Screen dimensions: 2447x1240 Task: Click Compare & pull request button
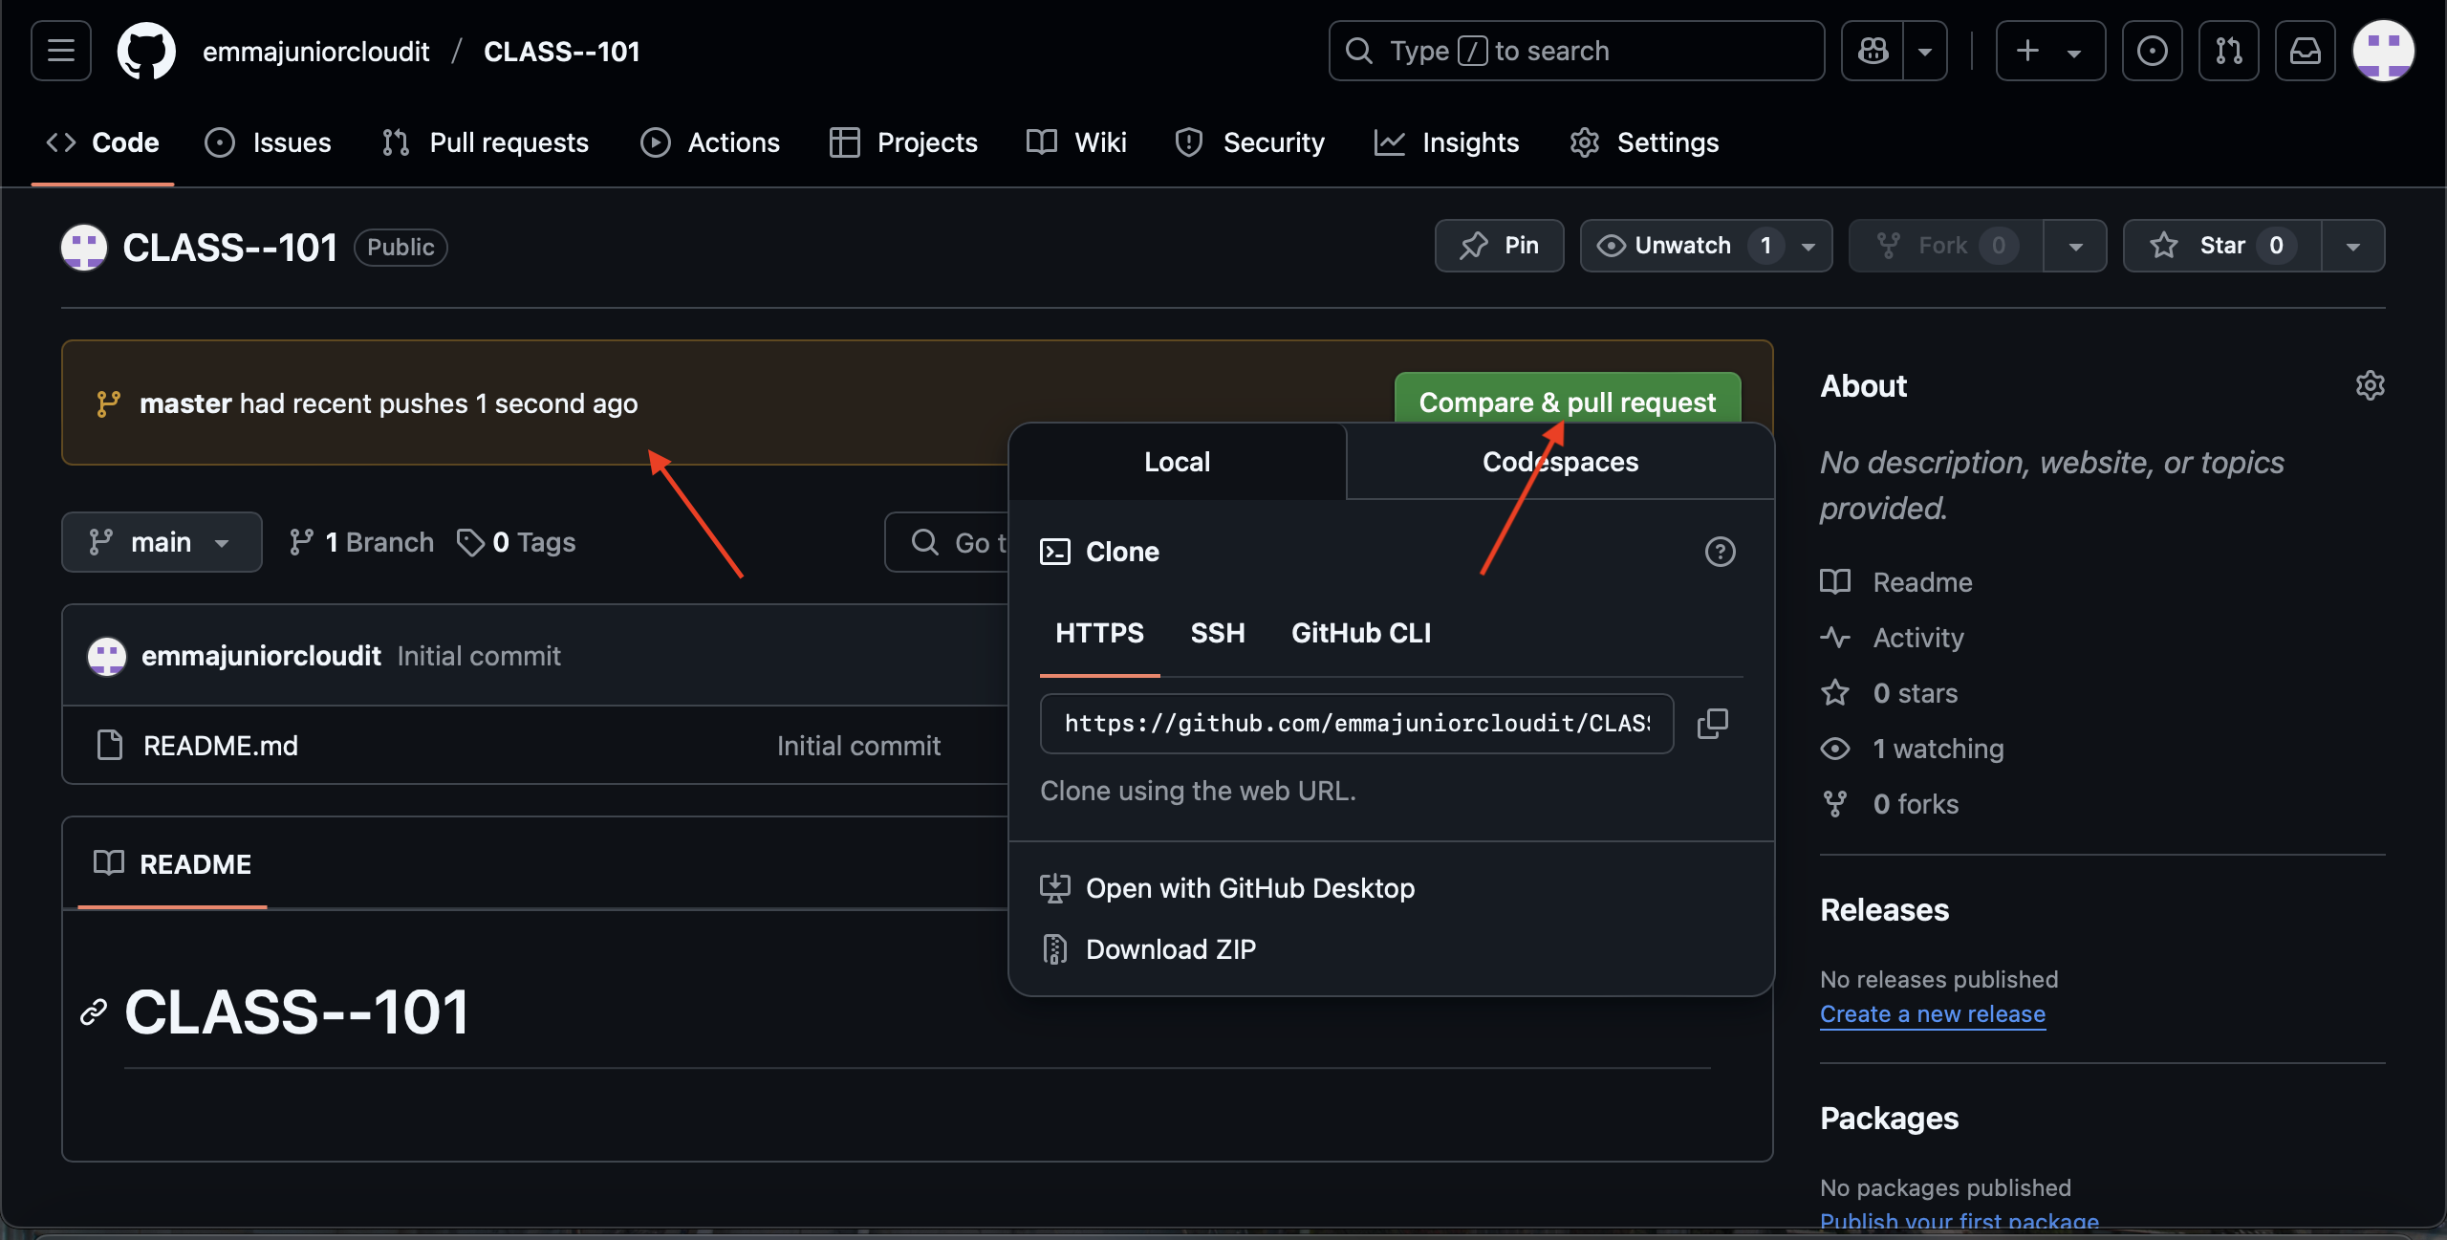tap(1568, 400)
